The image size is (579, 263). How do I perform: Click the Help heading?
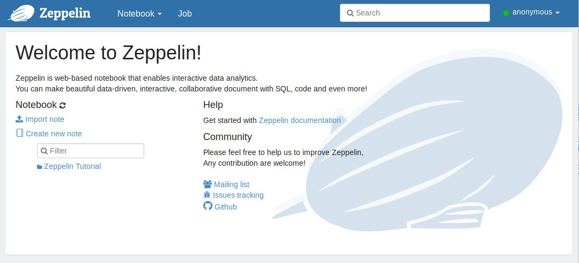coord(213,105)
